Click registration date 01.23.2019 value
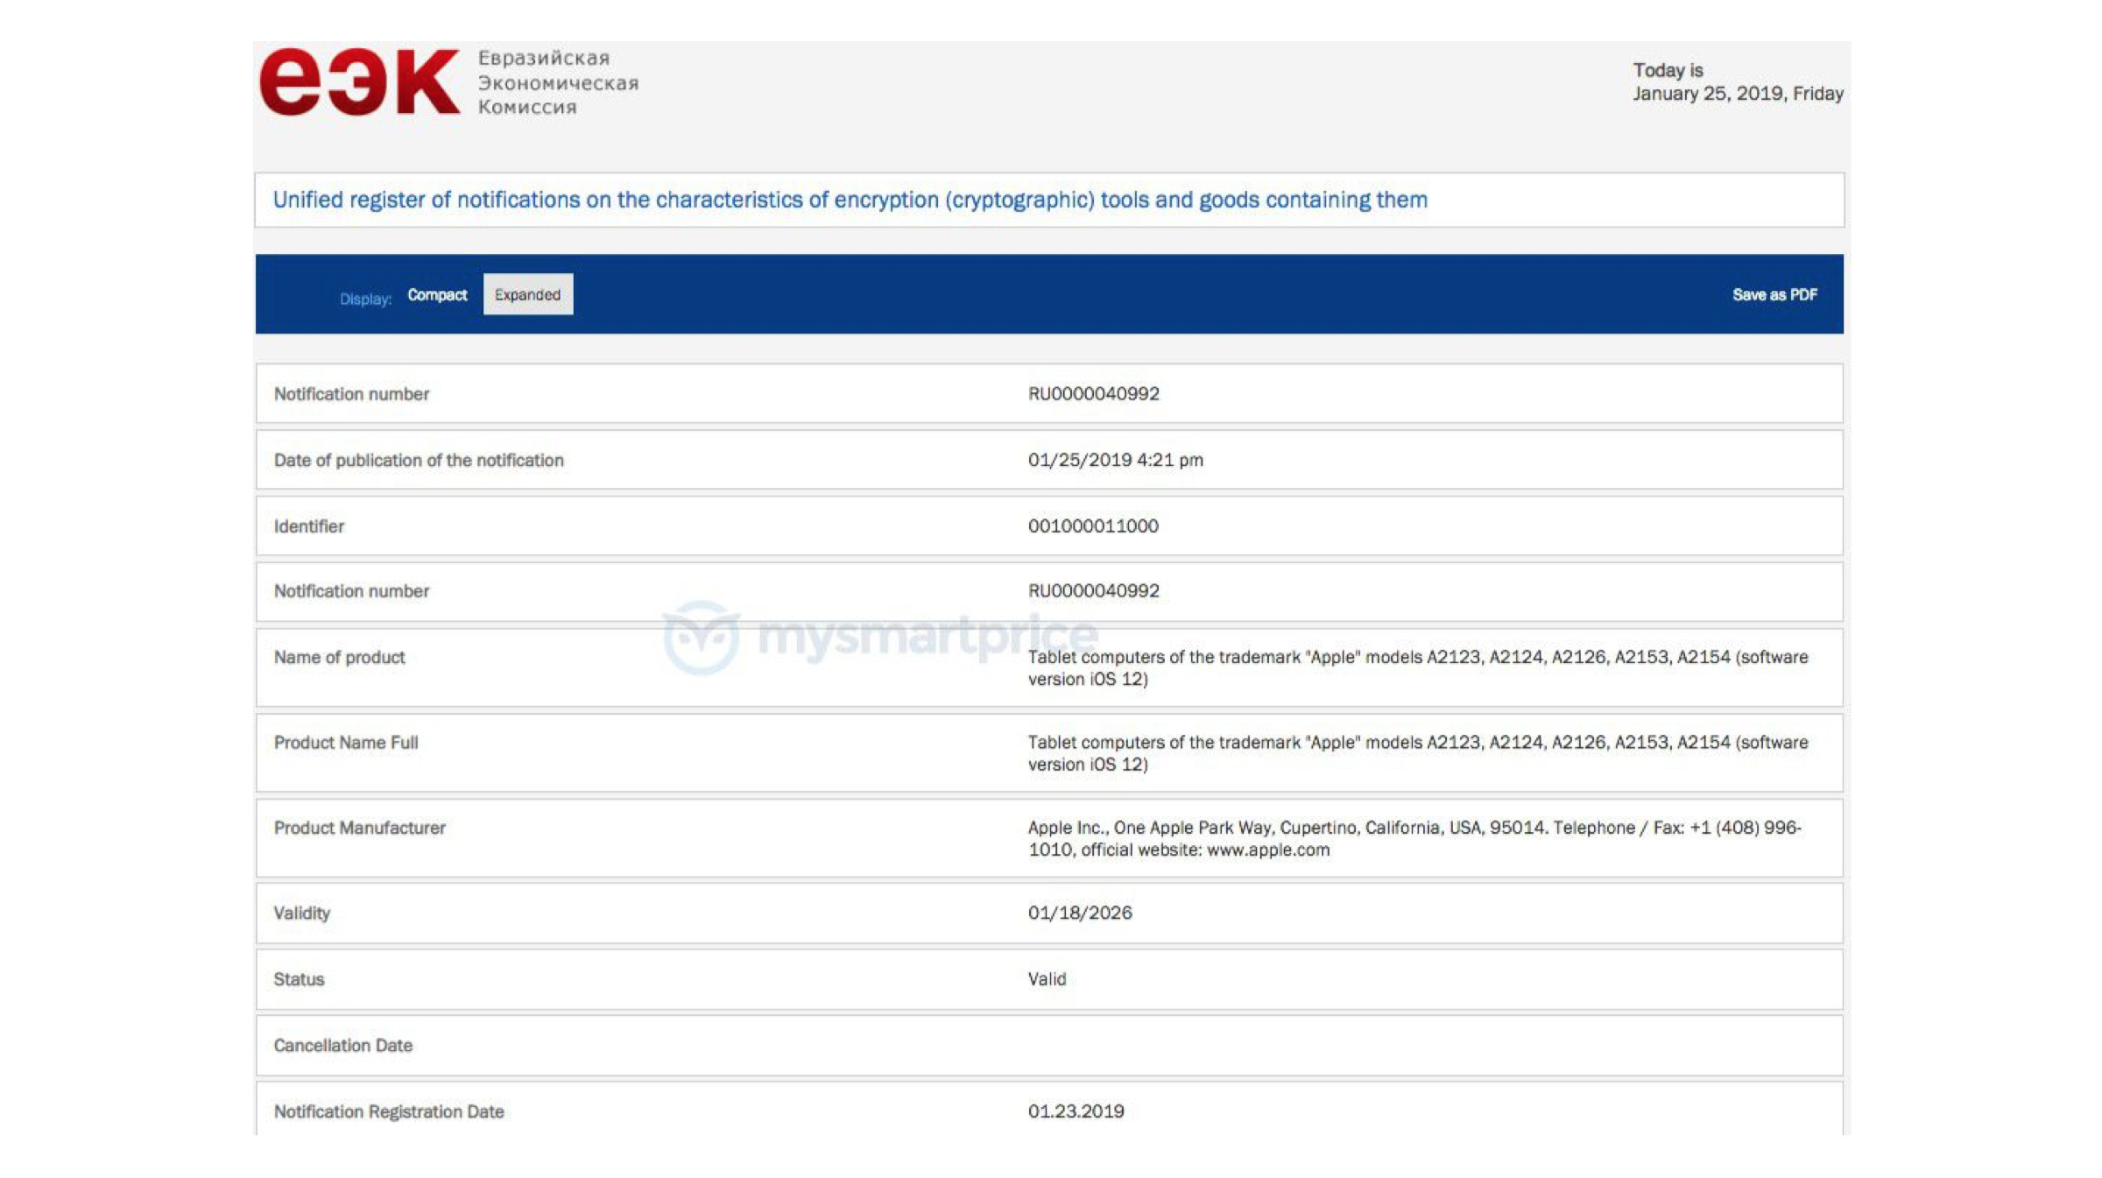 (x=1076, y=1111)
